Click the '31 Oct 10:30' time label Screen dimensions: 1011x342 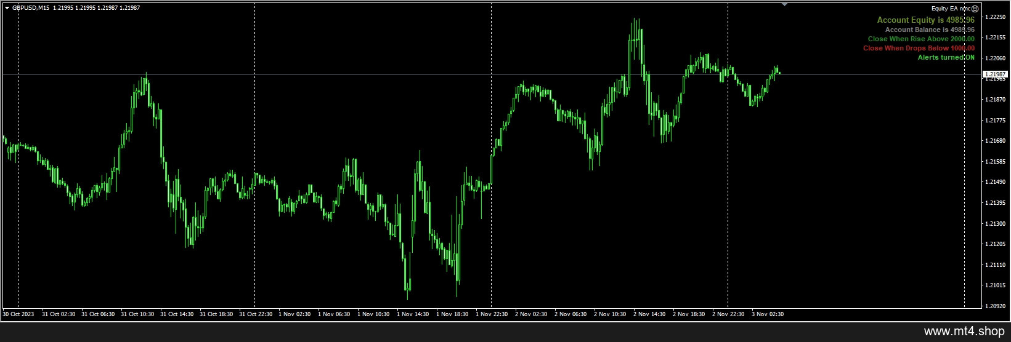click(137, 314)
